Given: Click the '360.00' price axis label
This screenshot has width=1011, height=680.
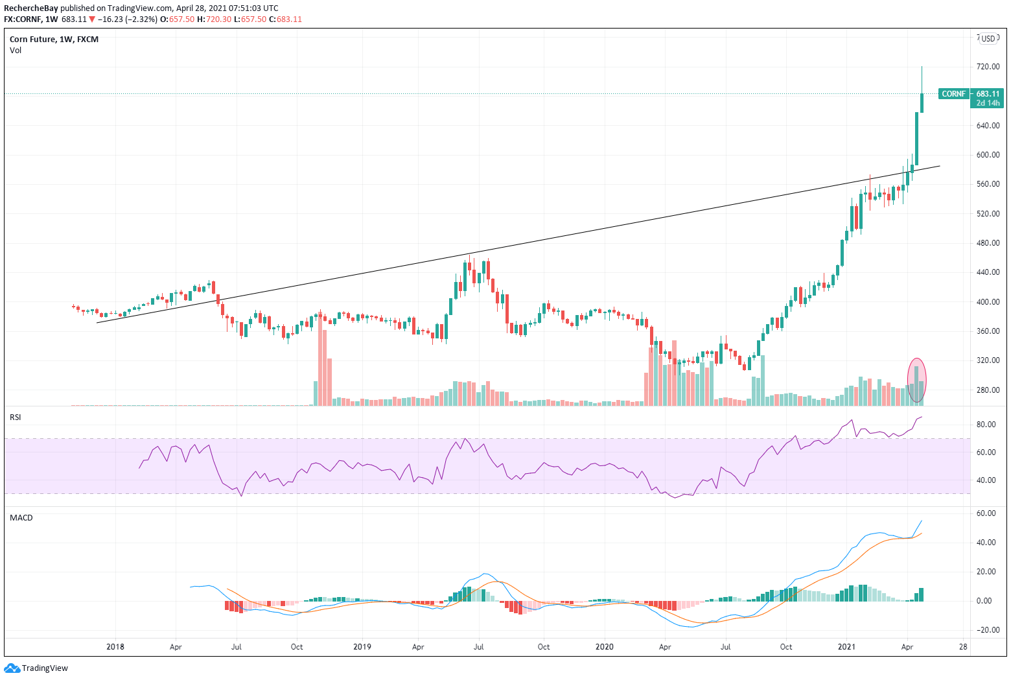Looking at the screenshot, I should [x=988, y=331].
